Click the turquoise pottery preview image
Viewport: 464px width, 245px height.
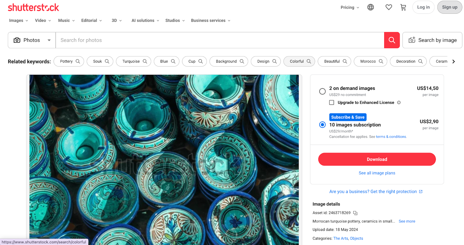[x=164, y=160]
